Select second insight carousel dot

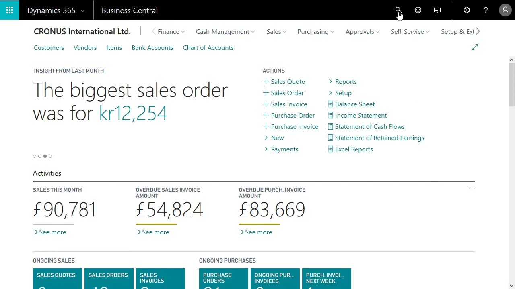pyautogui.click(x=40, y=156)
